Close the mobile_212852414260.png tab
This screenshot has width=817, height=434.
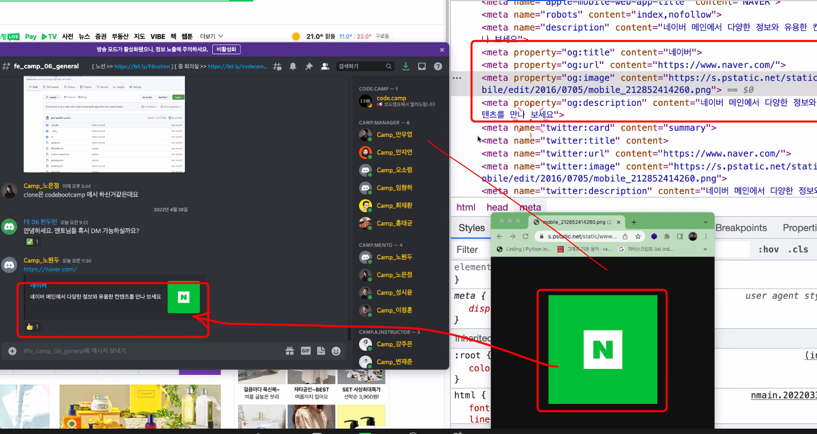click(x=619, y=222)
